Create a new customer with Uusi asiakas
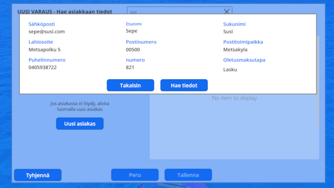Viewport: 334px width, 188px height. (x=80, y=124)
